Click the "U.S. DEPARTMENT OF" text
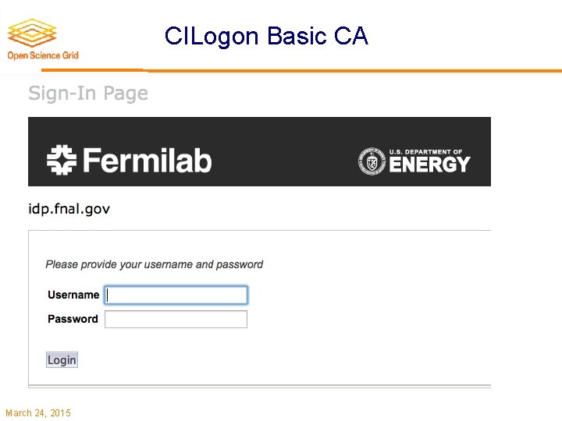Viewport: 562px width, 421px height. [425, 152]
